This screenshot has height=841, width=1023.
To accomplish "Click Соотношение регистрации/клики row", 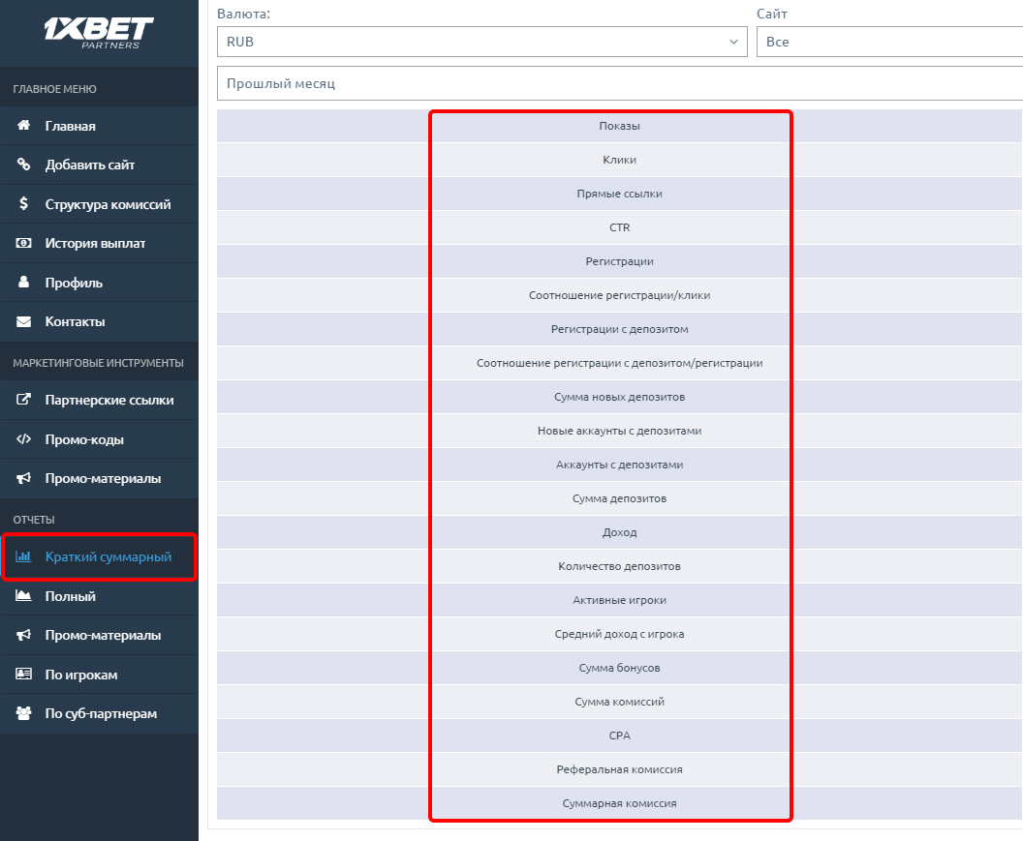I will click(x=620, y=295).
